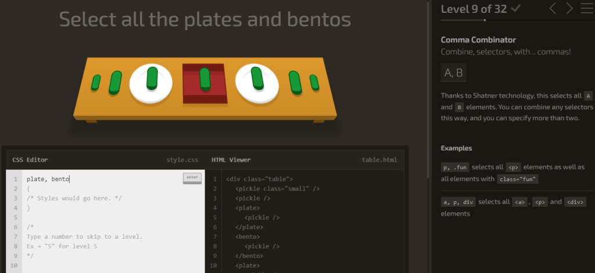Click the level completed checkmark
The width and height of the screenshot is (595, 273).
[516, 8]
